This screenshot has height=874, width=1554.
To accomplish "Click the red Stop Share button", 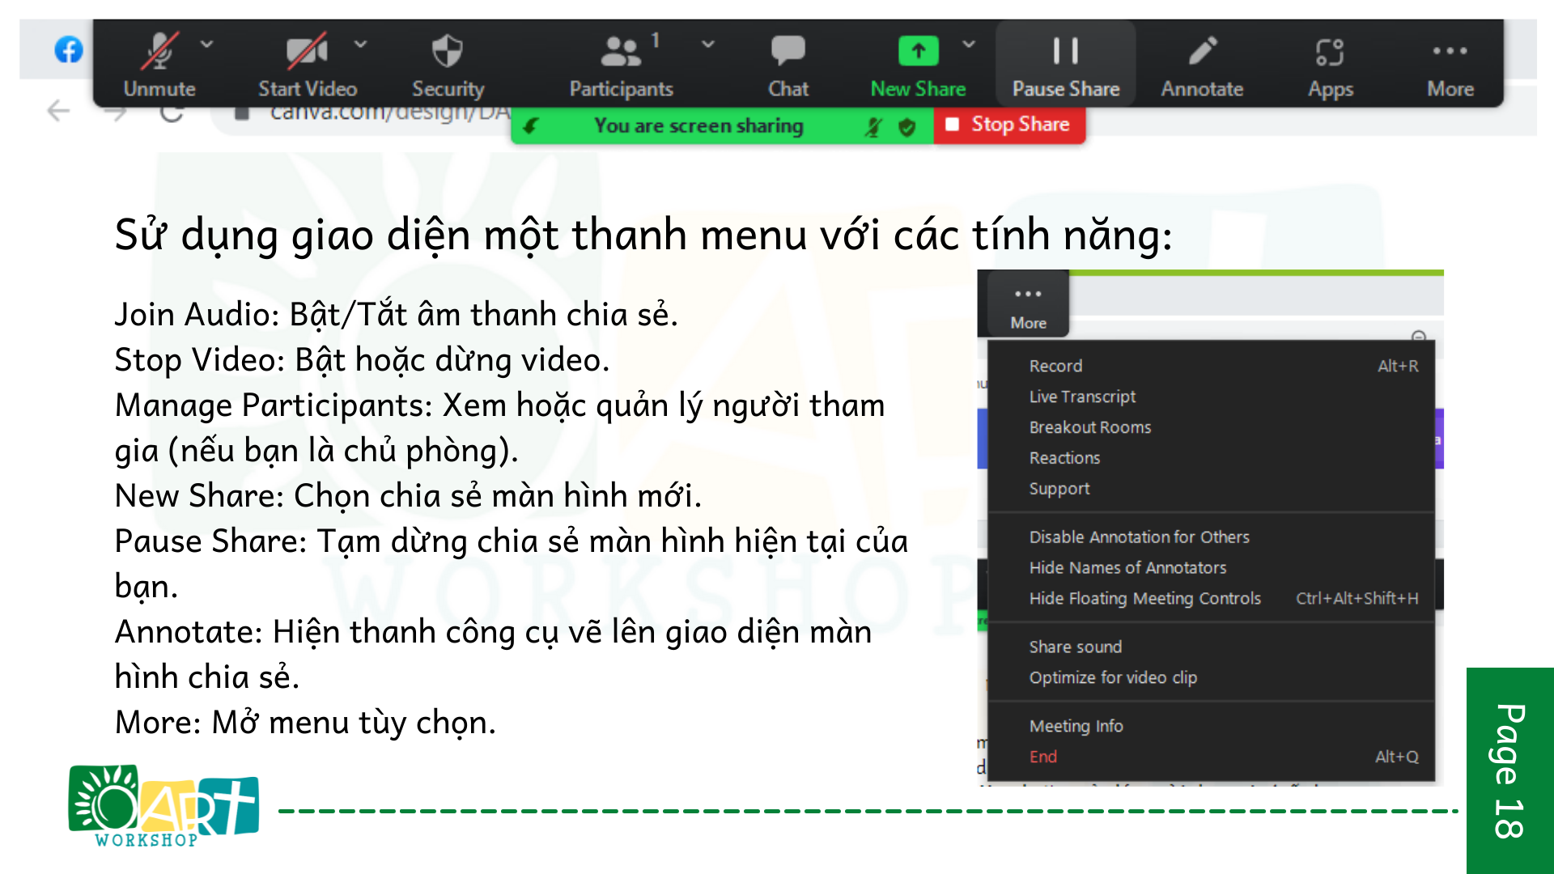I will [1009, 125].
